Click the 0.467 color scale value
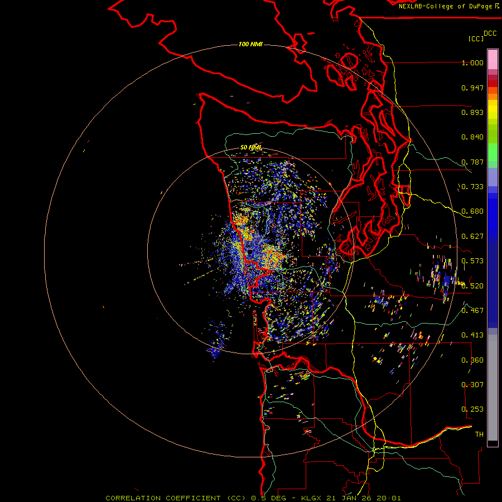Image resolution: width=502 pixels, height=502 pixels. (x=472, y=310)
